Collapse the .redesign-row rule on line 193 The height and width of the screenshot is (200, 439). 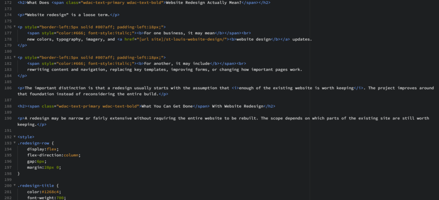(15, 143)
